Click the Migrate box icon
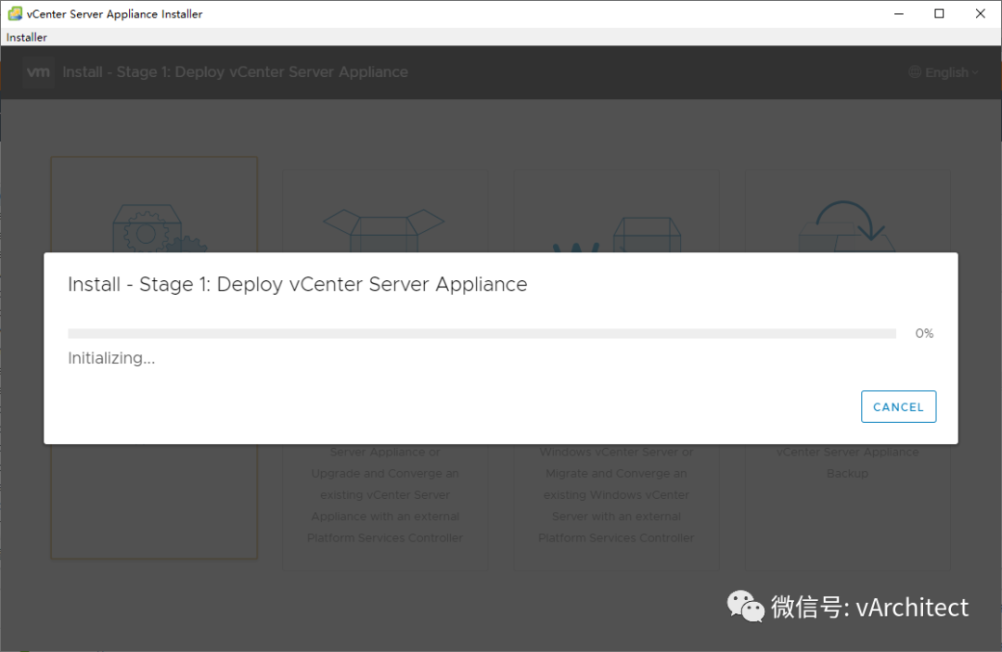 click(617, 235)
